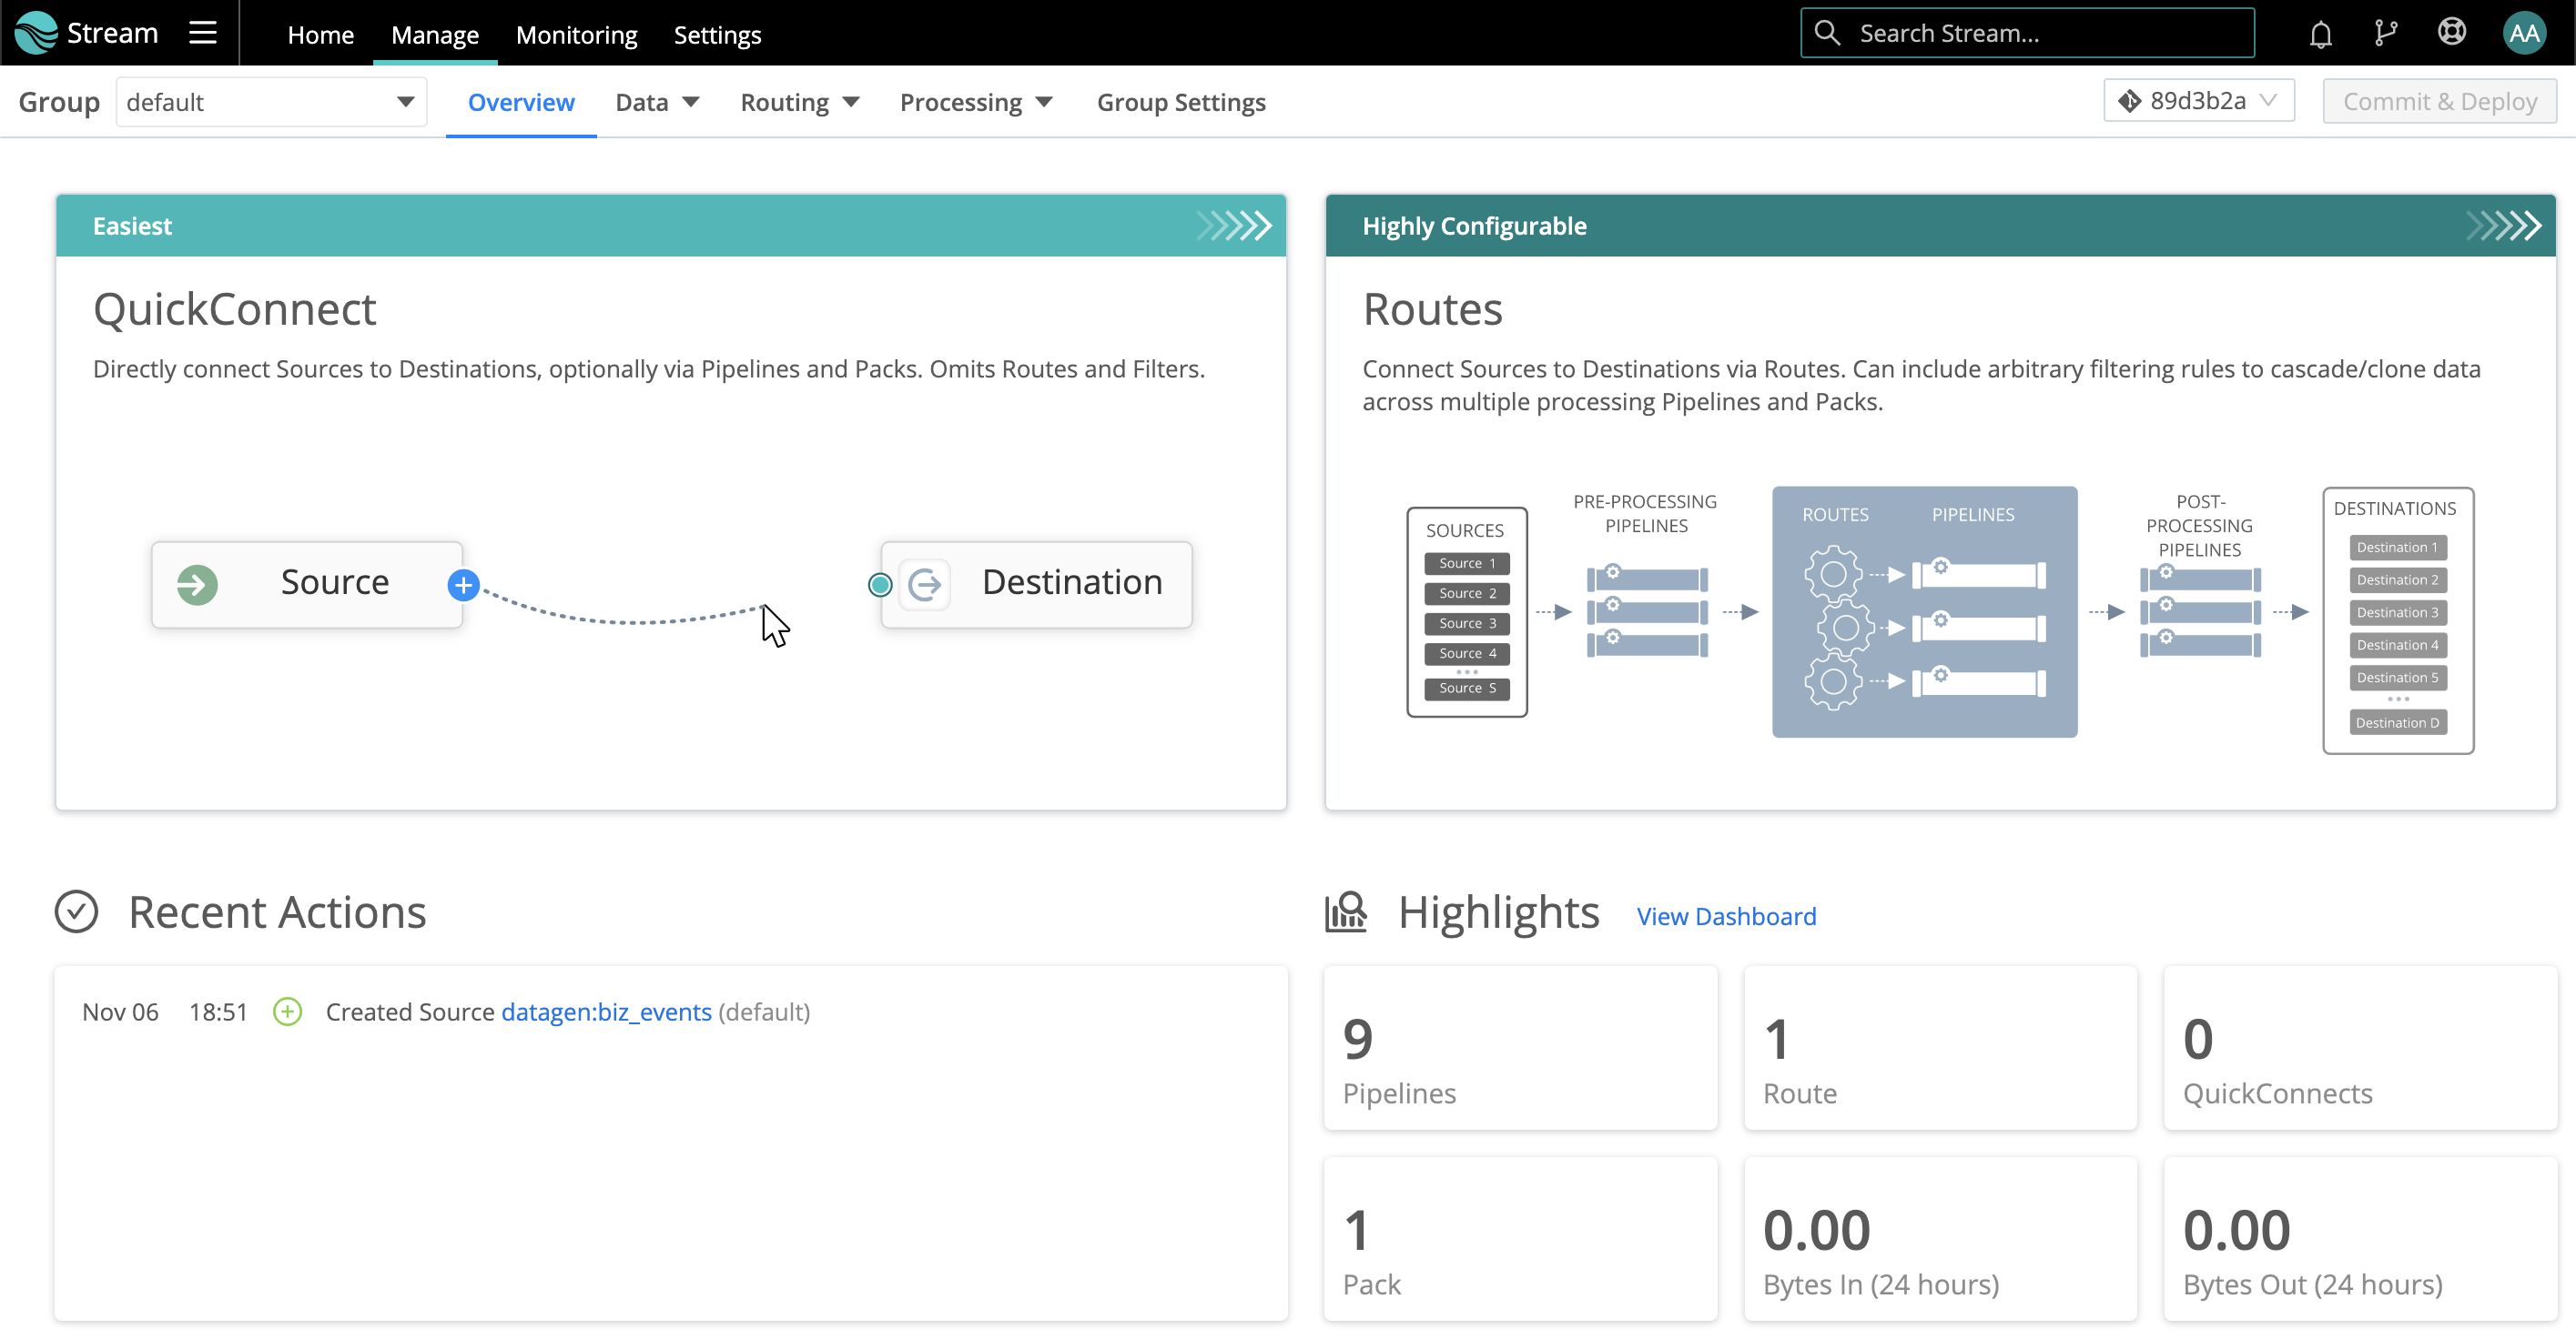The image size is (2576, 1339).
Task: Open the Group default dropdown
Action: [271, 101]
